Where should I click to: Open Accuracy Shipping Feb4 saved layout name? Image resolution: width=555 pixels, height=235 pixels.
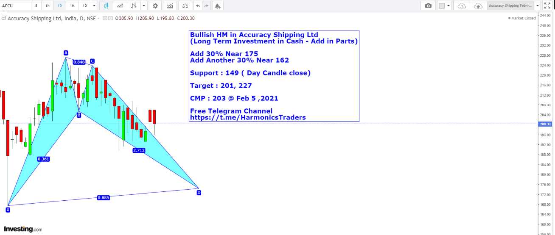pyautogui.click(x=510, y=6)
